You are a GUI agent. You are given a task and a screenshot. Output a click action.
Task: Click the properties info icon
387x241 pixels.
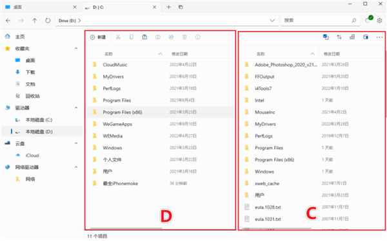pos(198,37)
